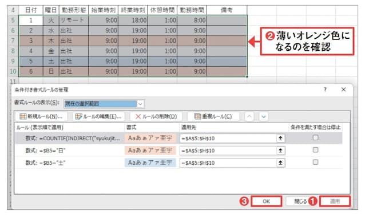
Task: Close the rules manager dialog
Action: 343,90
